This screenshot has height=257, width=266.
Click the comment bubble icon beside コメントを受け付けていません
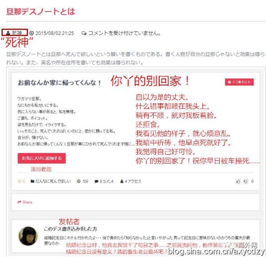pyautogui.click(x=84, y=33)
